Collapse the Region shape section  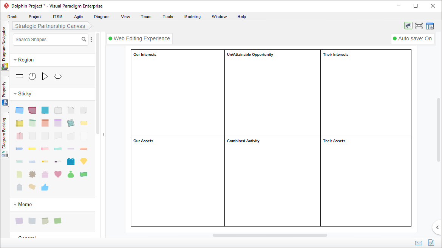(15, 60)
